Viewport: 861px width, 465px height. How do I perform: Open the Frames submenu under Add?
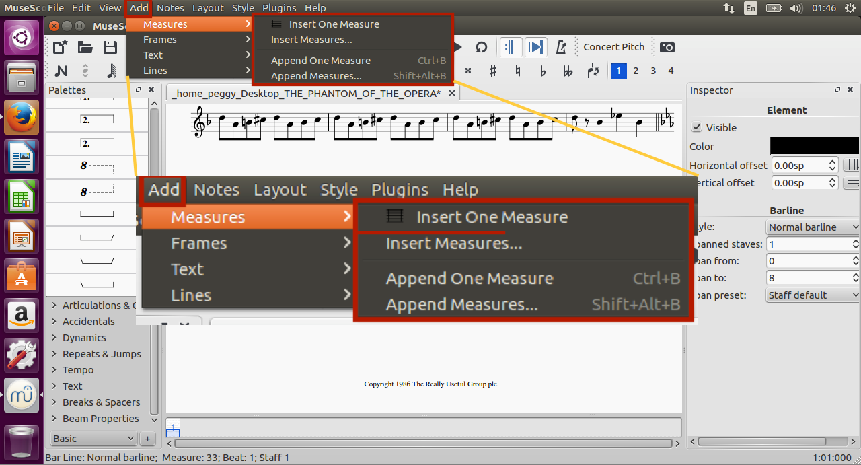click(x=189, y=40)
